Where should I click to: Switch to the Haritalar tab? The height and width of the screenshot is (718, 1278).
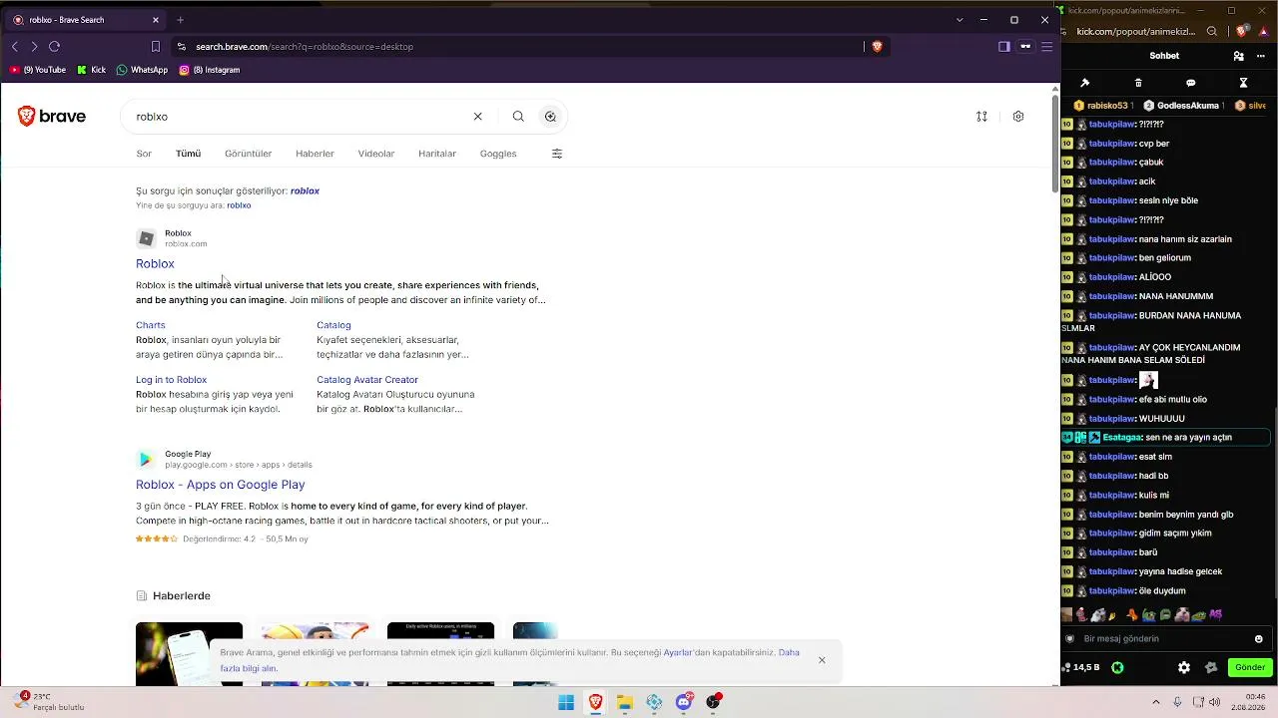click(437, 154)
